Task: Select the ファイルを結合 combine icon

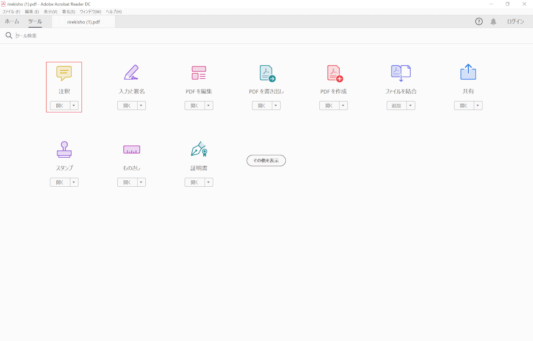Action: point(401,73)
